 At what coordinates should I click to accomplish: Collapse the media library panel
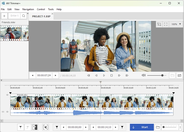28,13
